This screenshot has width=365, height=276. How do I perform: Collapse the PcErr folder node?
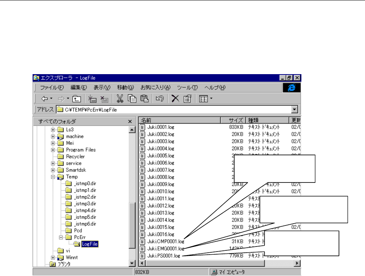61,238
